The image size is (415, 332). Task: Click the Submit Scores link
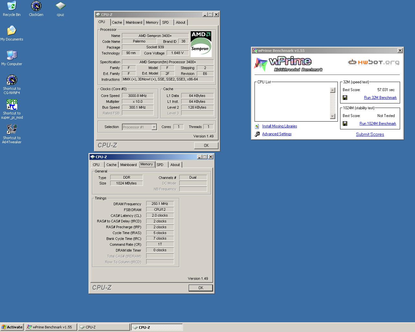370,134
